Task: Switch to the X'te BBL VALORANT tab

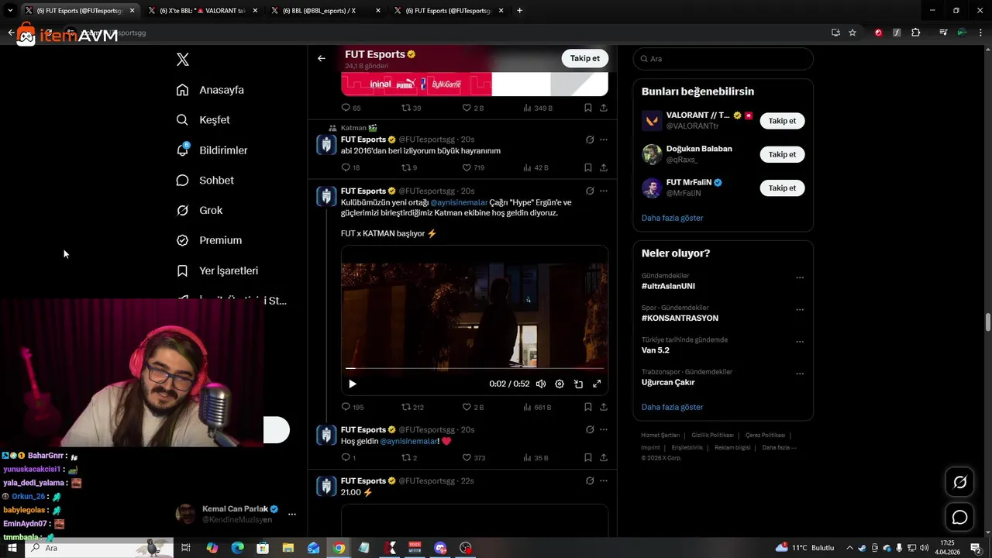Action: [203, 11]
